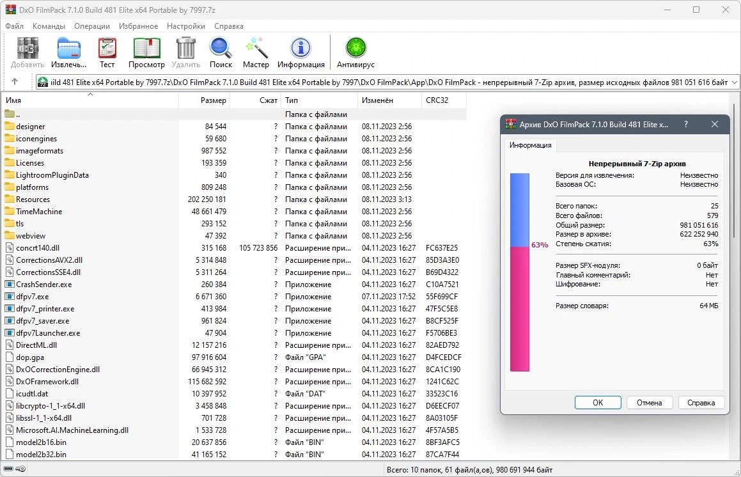Select the imageformats folder row
This screenshot has width=741, height=477.
pos(235,151)
